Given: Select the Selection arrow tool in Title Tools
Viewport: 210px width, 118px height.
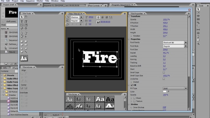Looking at the screenshot, I should coord(22,17).
